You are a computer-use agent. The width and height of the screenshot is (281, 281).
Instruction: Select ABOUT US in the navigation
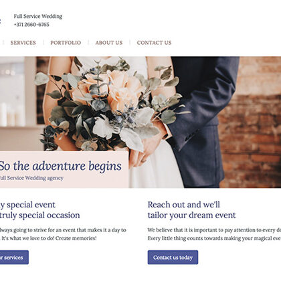109,43
